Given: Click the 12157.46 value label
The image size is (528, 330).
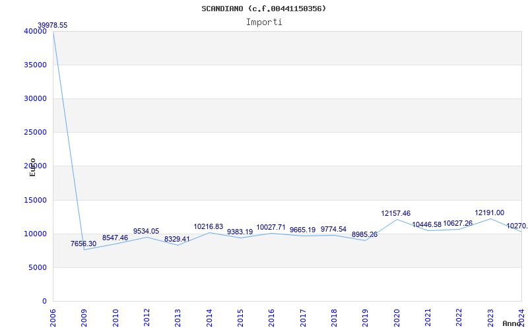Looking at the screenshot, I should [x=396, y=213].
